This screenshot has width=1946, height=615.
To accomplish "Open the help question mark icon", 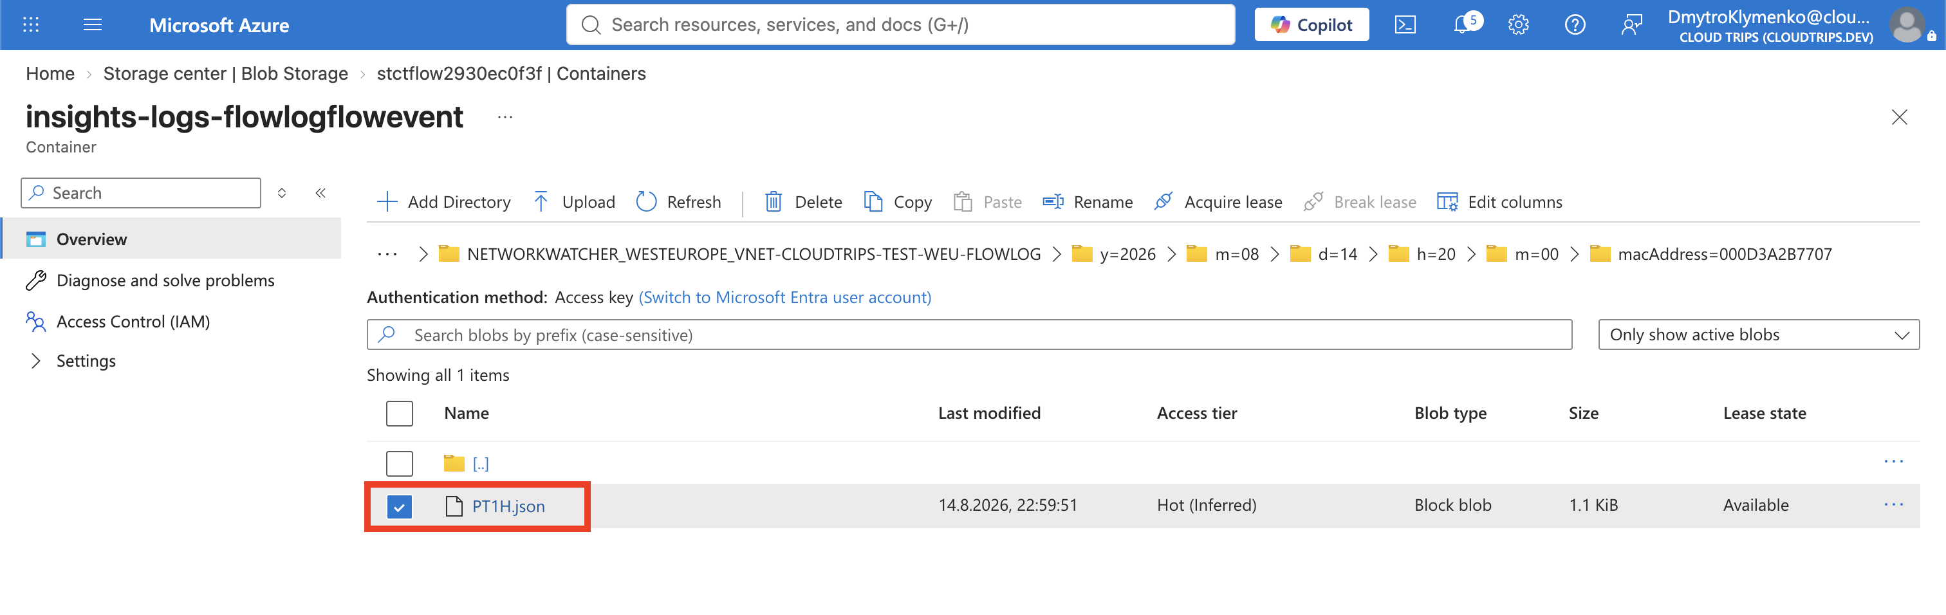I will (x=1574, y=25).
